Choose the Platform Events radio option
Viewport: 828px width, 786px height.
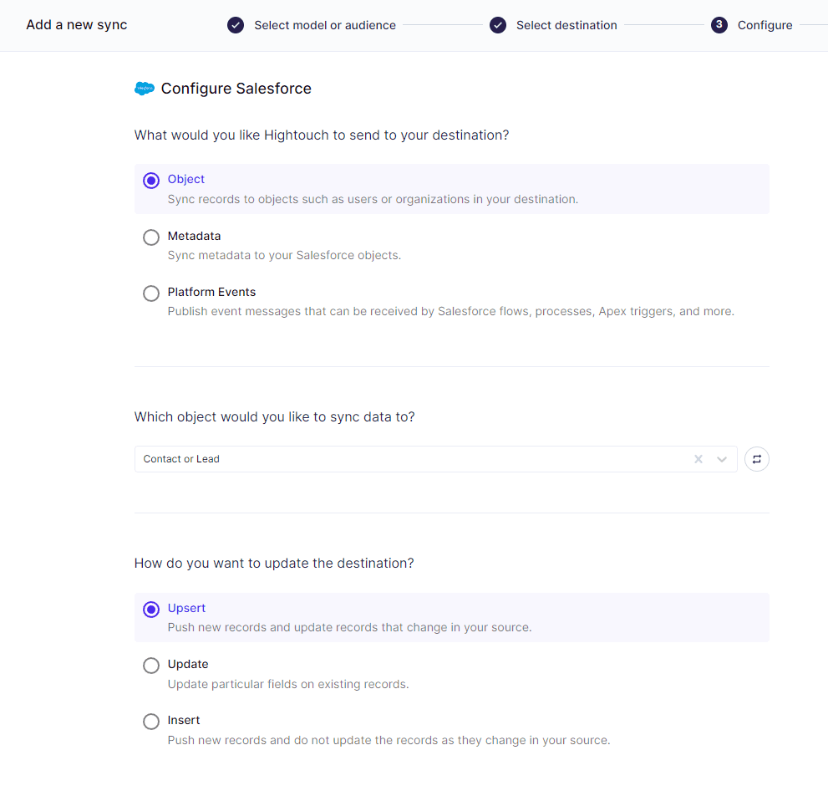[x=151, y=293]
